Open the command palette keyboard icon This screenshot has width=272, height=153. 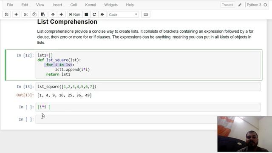click(x=146, y=14)
